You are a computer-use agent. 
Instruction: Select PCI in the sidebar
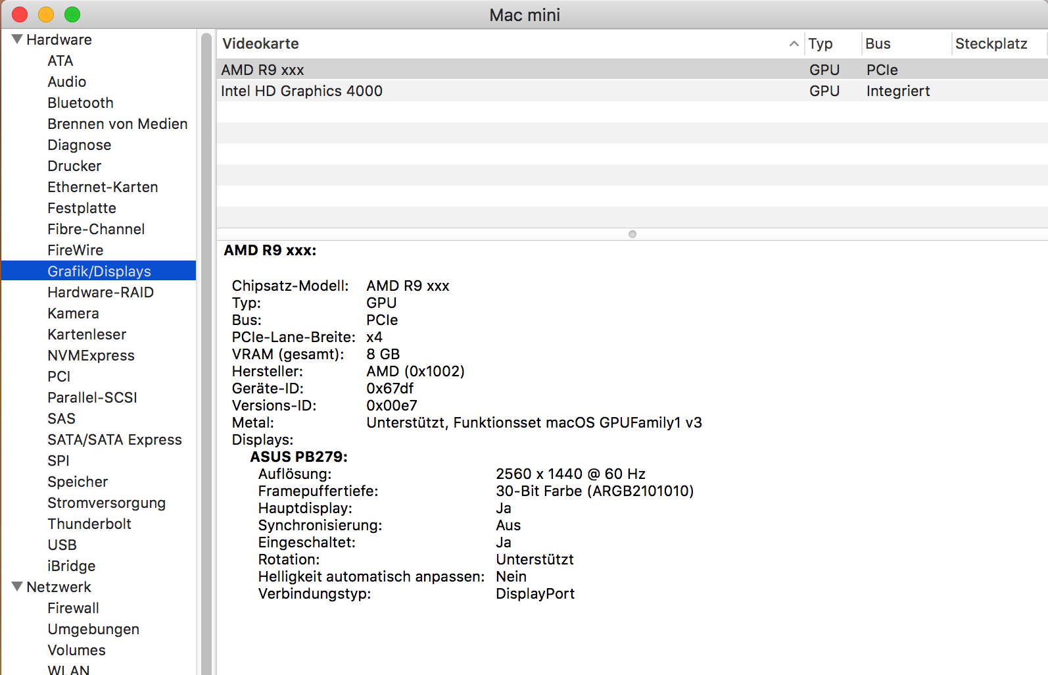(x=59, y=376)
